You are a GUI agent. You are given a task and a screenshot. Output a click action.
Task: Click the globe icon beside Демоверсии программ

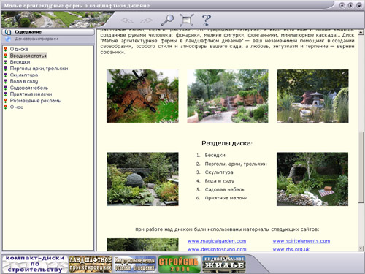tap(8, 39)
